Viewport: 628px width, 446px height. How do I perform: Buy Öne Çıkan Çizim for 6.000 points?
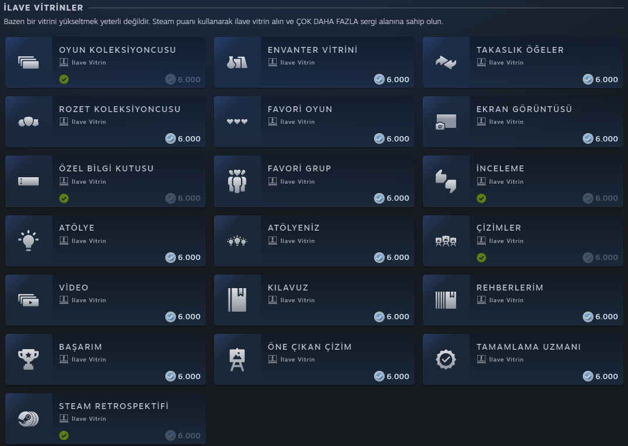tap(392, 376)
